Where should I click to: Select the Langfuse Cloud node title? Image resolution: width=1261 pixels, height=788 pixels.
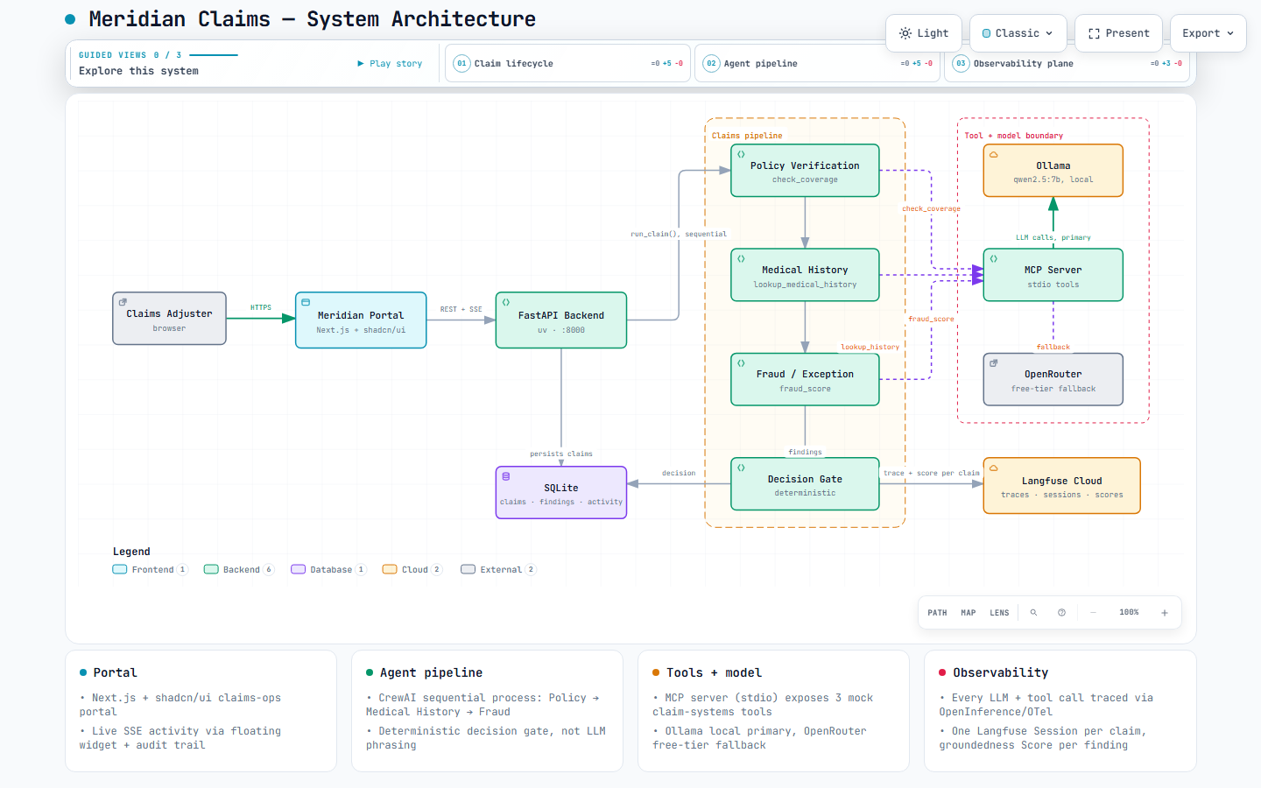(x=1061, y=481)
